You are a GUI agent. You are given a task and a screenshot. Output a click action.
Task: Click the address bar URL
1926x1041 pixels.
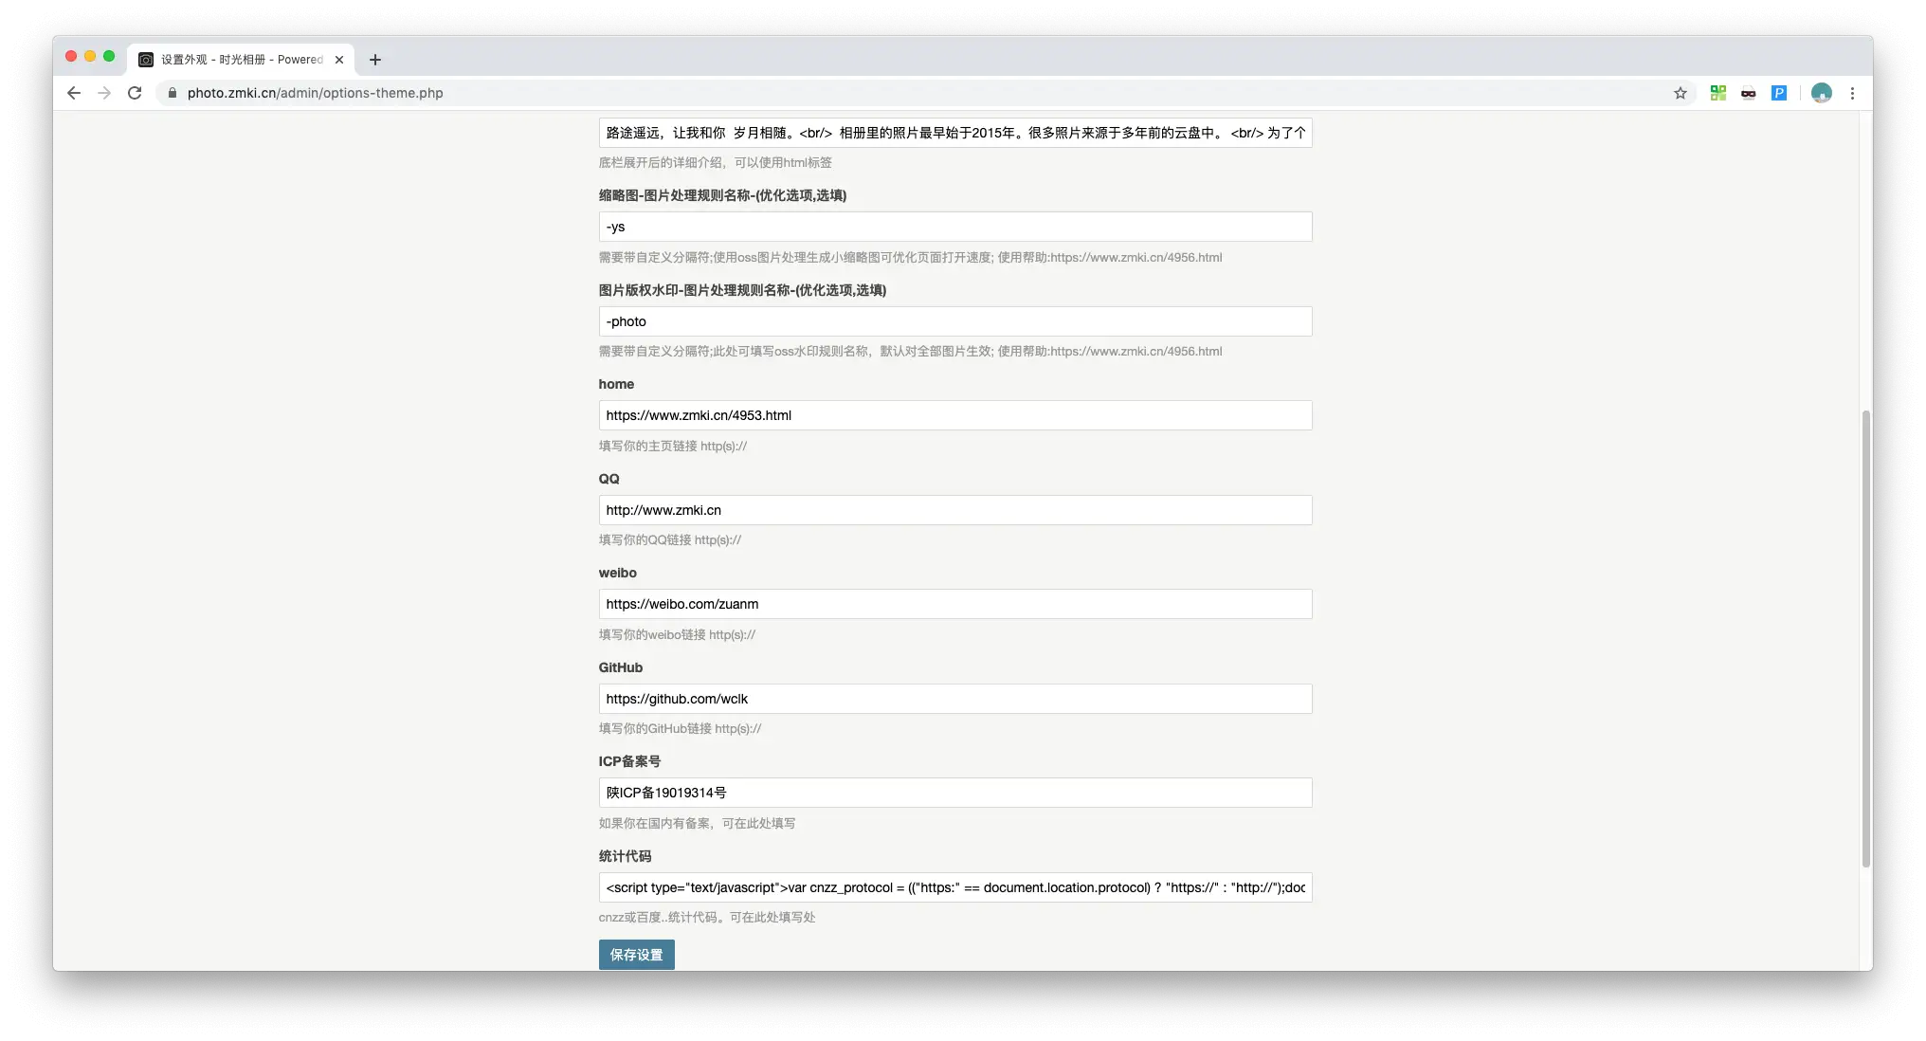[315, 93]
